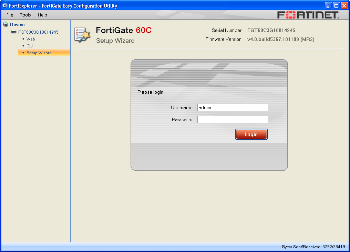The width and height of the screenshot is (350, 252).
Task: Open the CLI tree item
Action: (30, 46)
